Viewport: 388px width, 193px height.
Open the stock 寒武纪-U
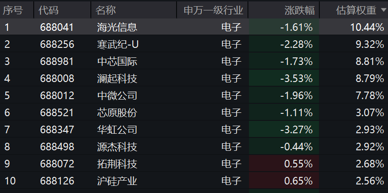118,44
